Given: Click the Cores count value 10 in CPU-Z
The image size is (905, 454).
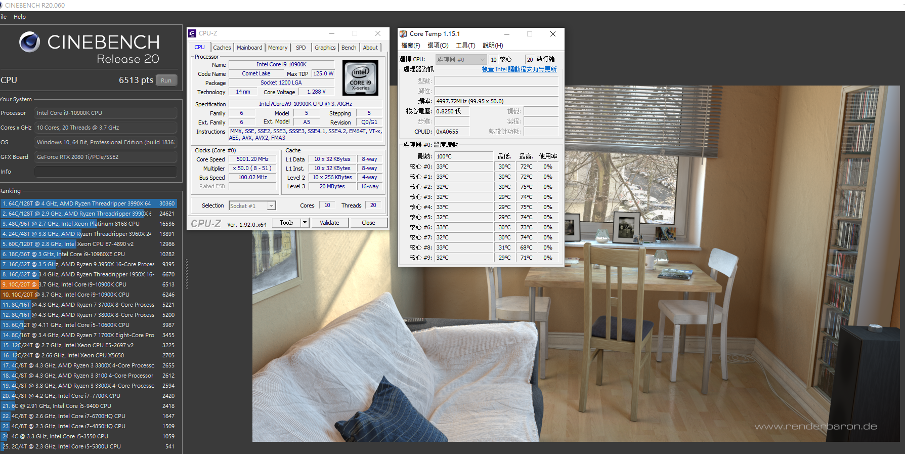Looking at the screenshot, I should pyautogui.click(x=327, y=205).
